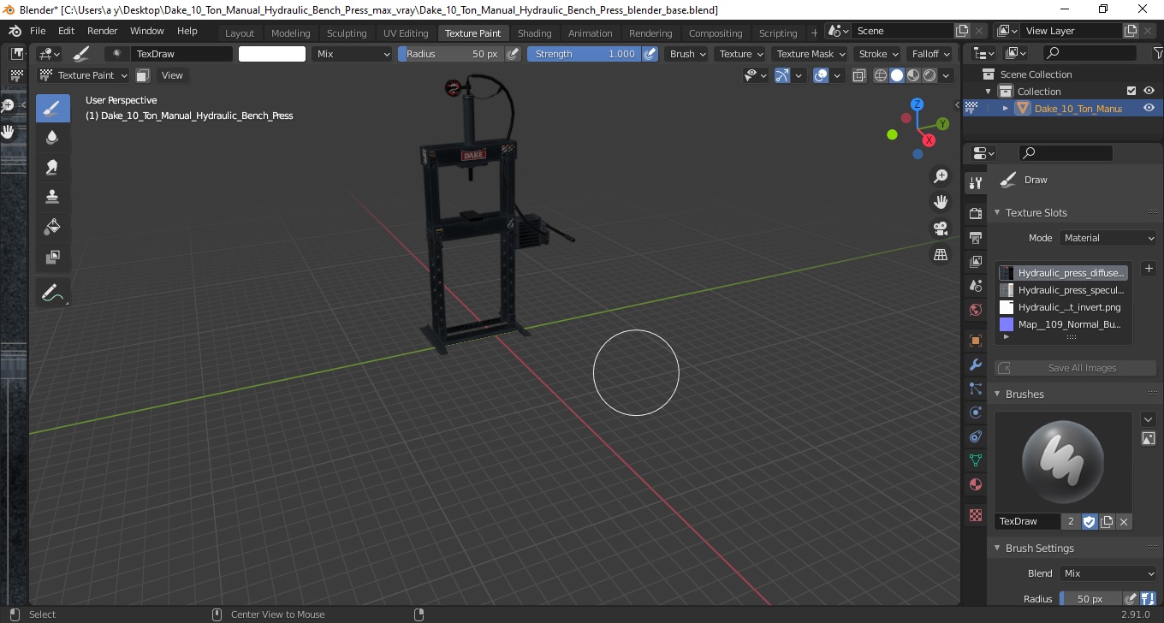The image size is (1164, 623).
Task: Add a new texture slot with plus
Action: pyautogui.click(x=1149, y=269)
